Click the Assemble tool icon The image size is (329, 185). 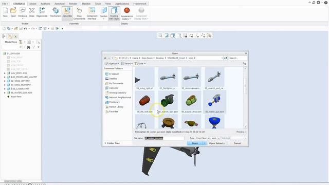[x=67, y=10]
